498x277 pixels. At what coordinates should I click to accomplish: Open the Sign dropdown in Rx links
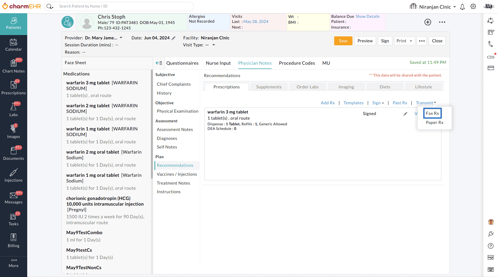[x=378, y=103]
